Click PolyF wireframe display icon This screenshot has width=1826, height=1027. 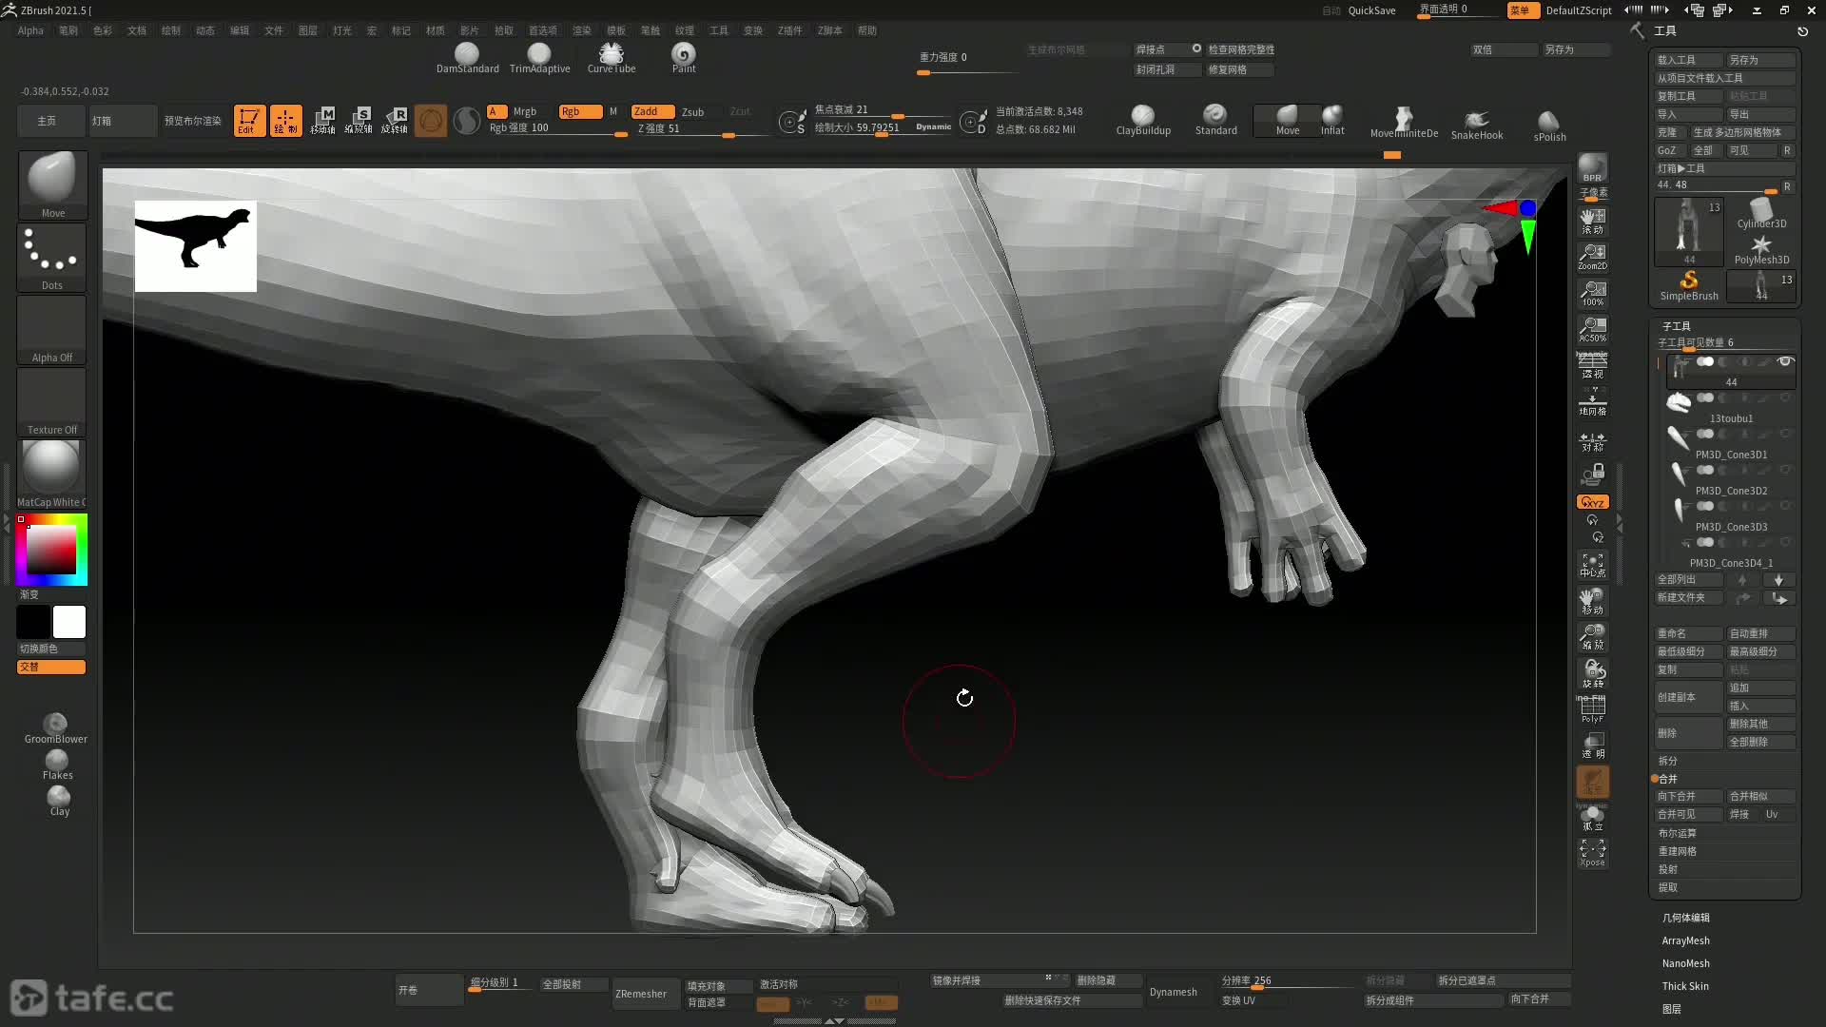click(1592, 708)
